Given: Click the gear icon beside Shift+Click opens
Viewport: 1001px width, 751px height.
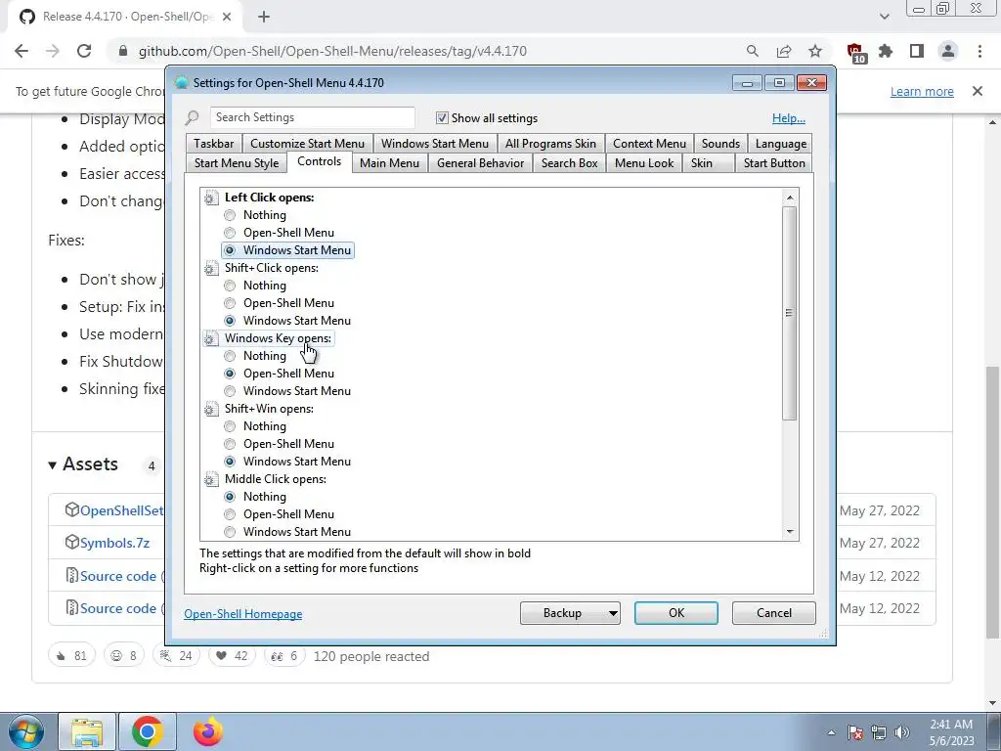Looking at the screenshot, I should (211, 268).
